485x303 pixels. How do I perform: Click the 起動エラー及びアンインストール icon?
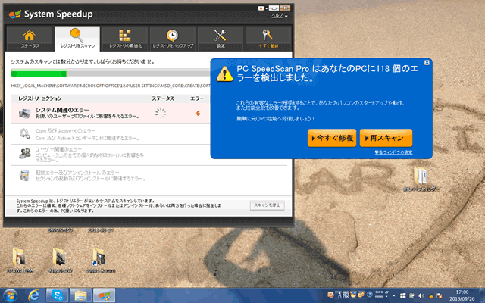(24, 175)
